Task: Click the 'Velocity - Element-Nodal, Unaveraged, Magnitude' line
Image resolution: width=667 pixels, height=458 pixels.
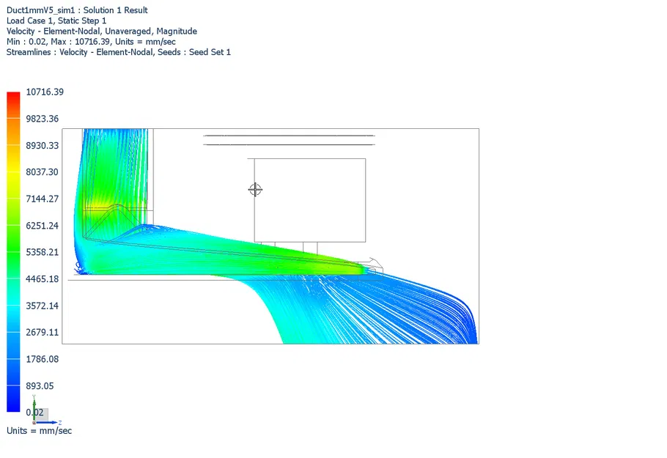Action: point(102,31)
